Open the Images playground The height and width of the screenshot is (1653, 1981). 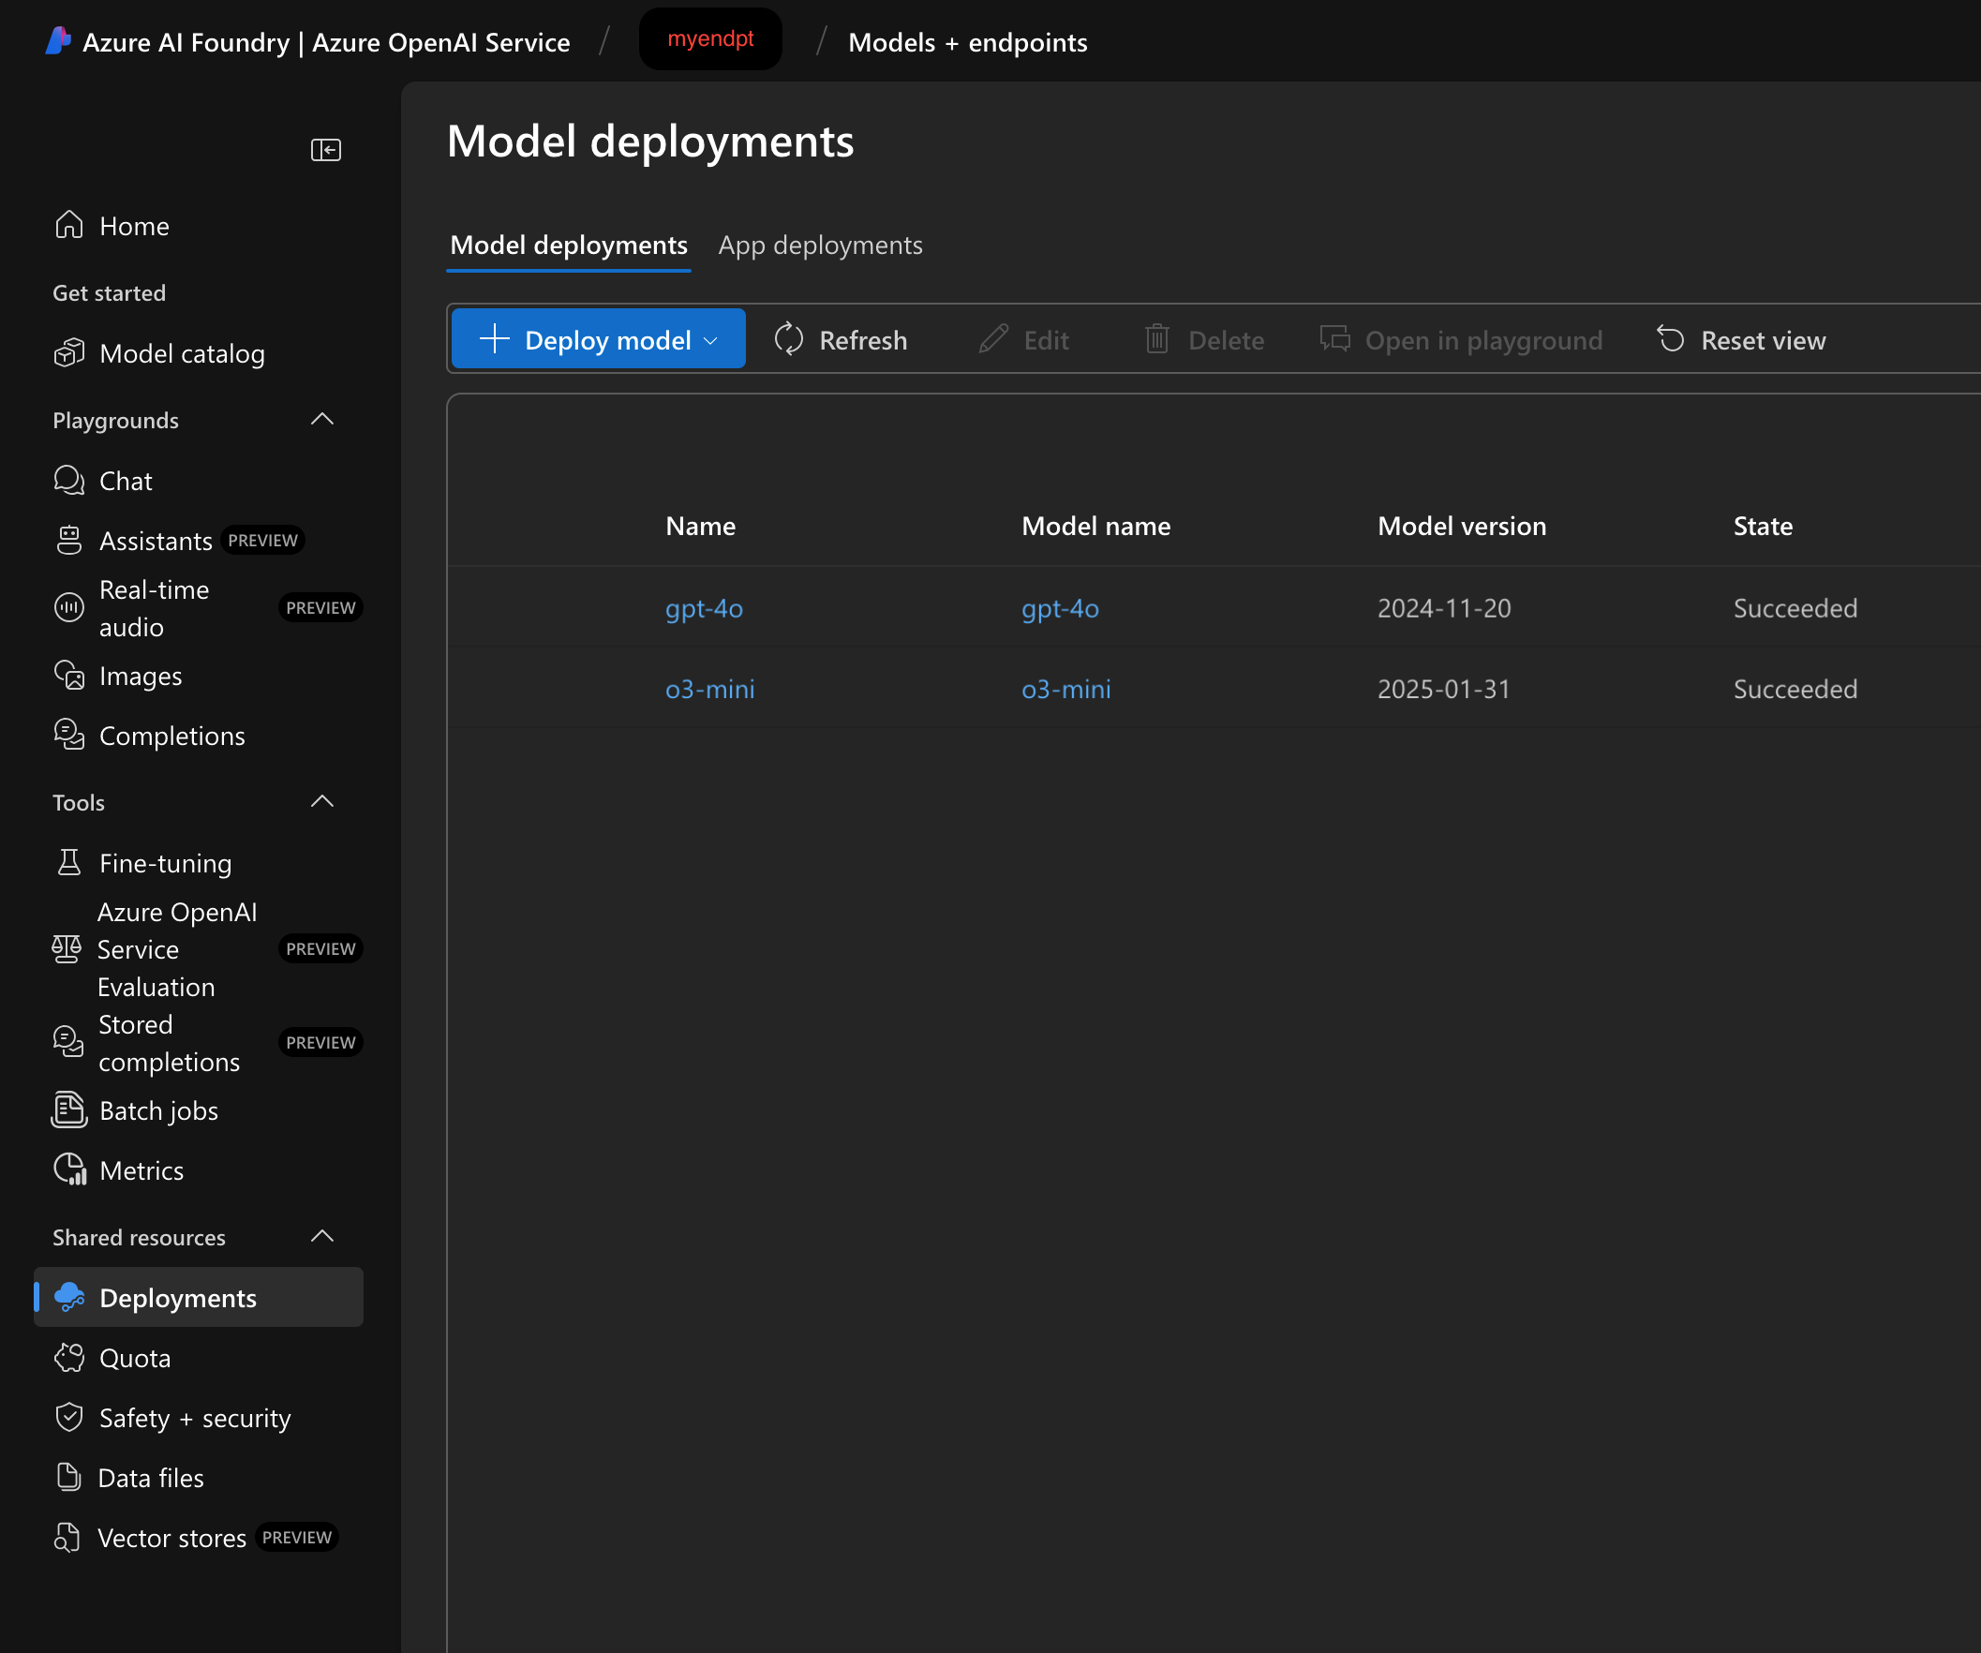140,676
